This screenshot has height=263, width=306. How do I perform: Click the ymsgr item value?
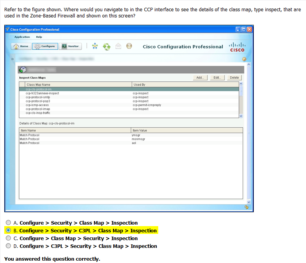point(136,135)
